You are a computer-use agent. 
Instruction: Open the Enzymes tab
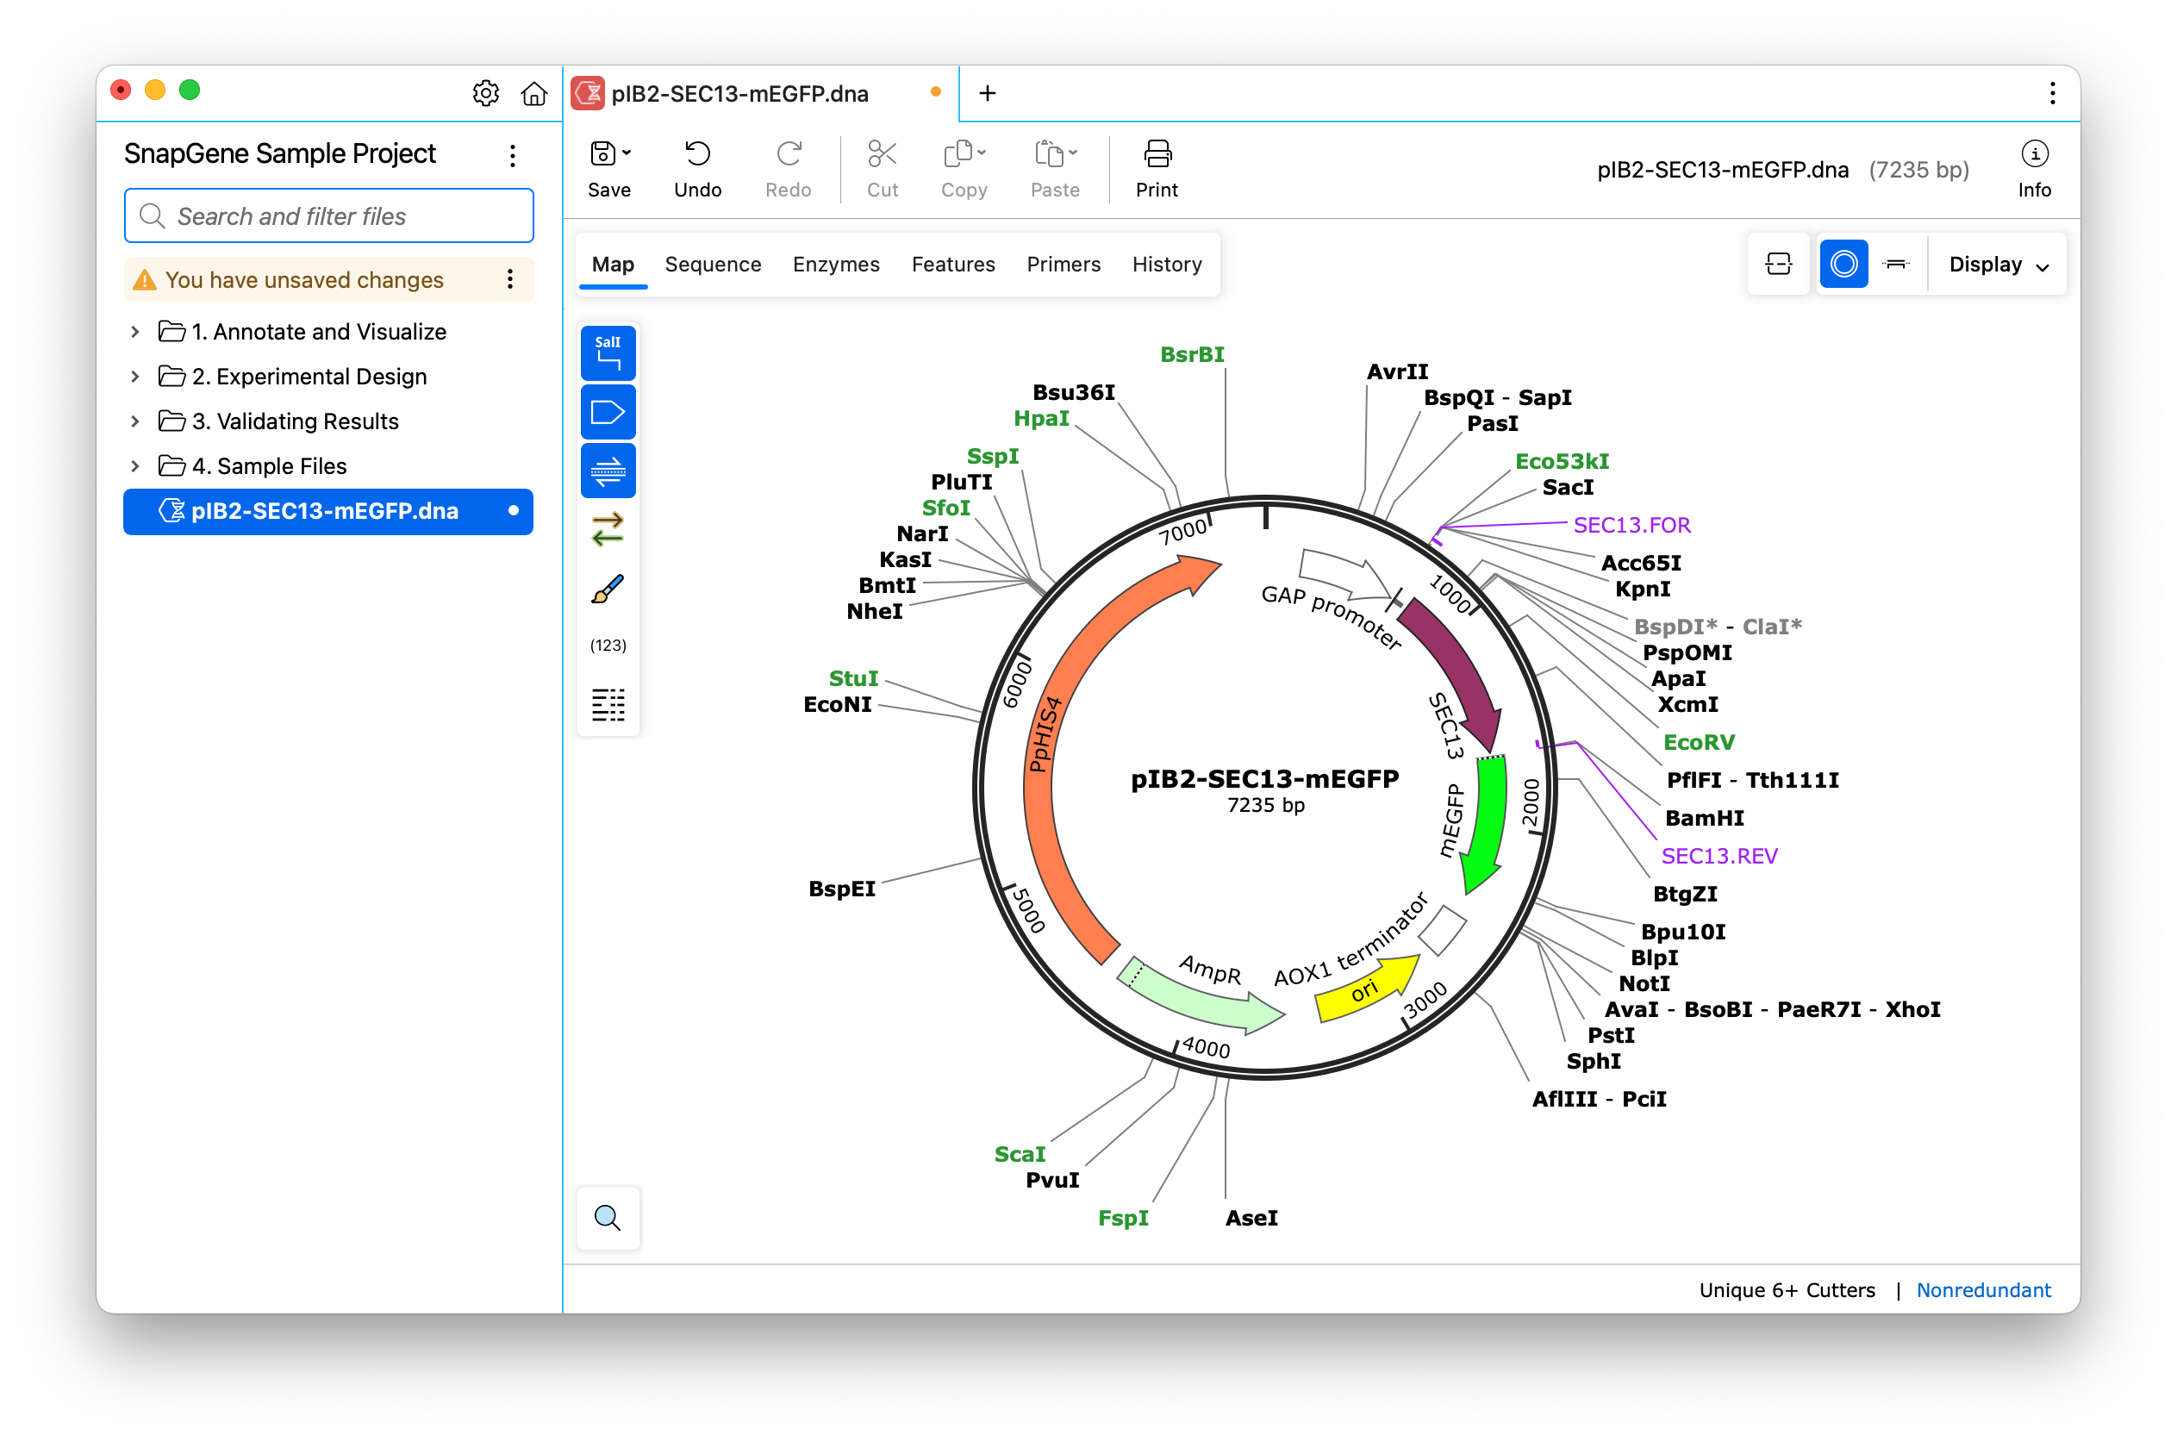tap(835, 265)
